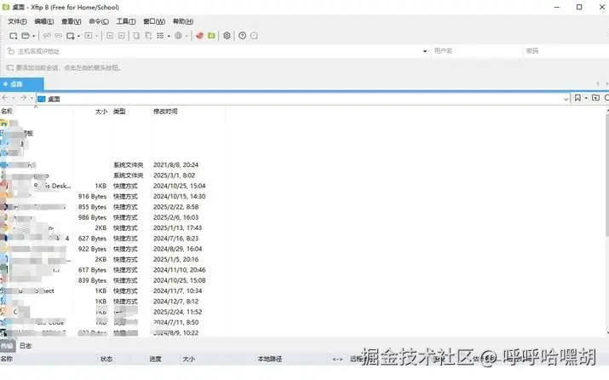Select row dated 2024/11/7, 10:34

pos(112,291)
